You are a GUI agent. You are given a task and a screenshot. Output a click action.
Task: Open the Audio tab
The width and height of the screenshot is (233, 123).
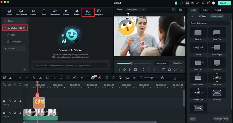click(33, 13)
